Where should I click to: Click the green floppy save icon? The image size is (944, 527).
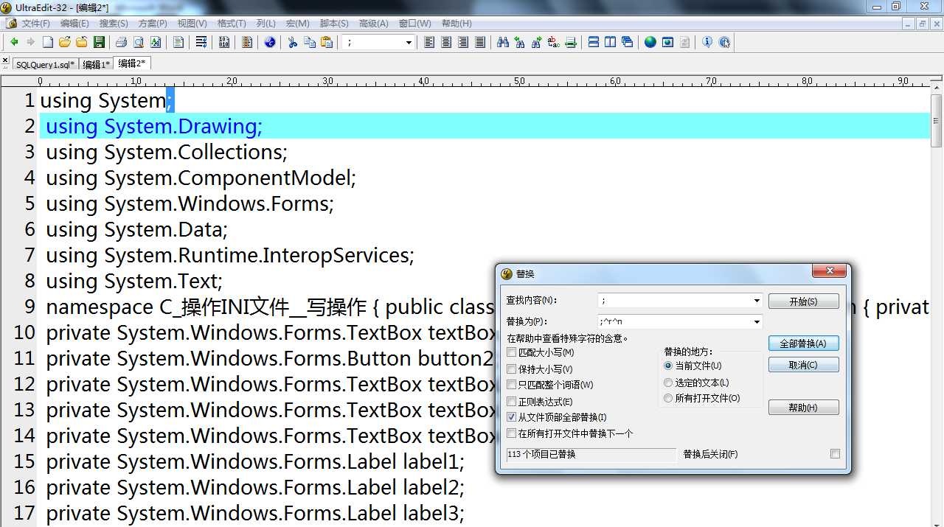[99, 42]
